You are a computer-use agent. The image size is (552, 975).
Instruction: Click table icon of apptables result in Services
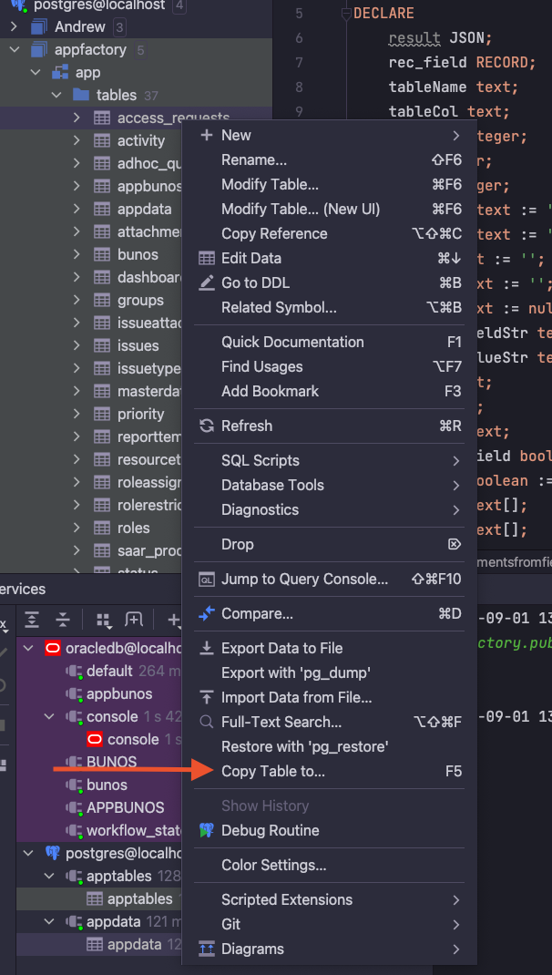pos(95,898)
